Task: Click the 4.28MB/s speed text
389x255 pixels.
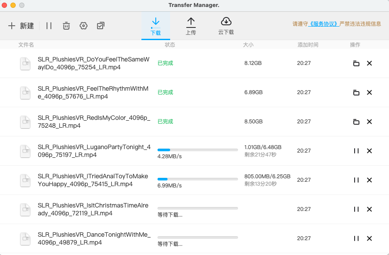Action: [x=169, y=156]
